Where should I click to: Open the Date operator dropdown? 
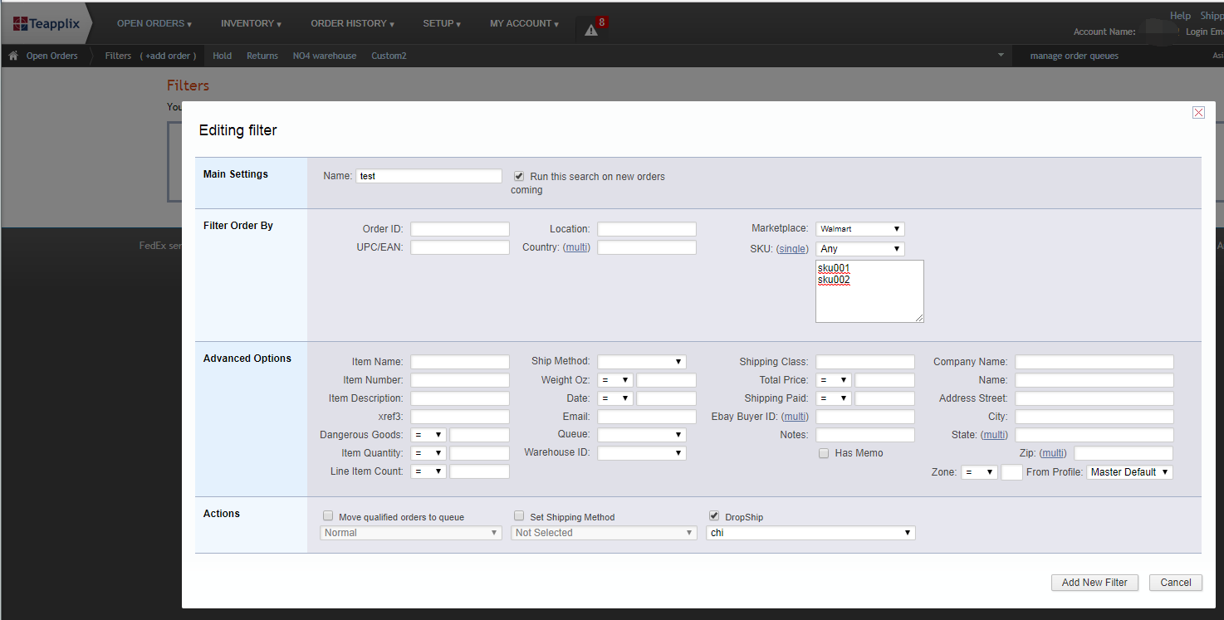coord(615,398)
